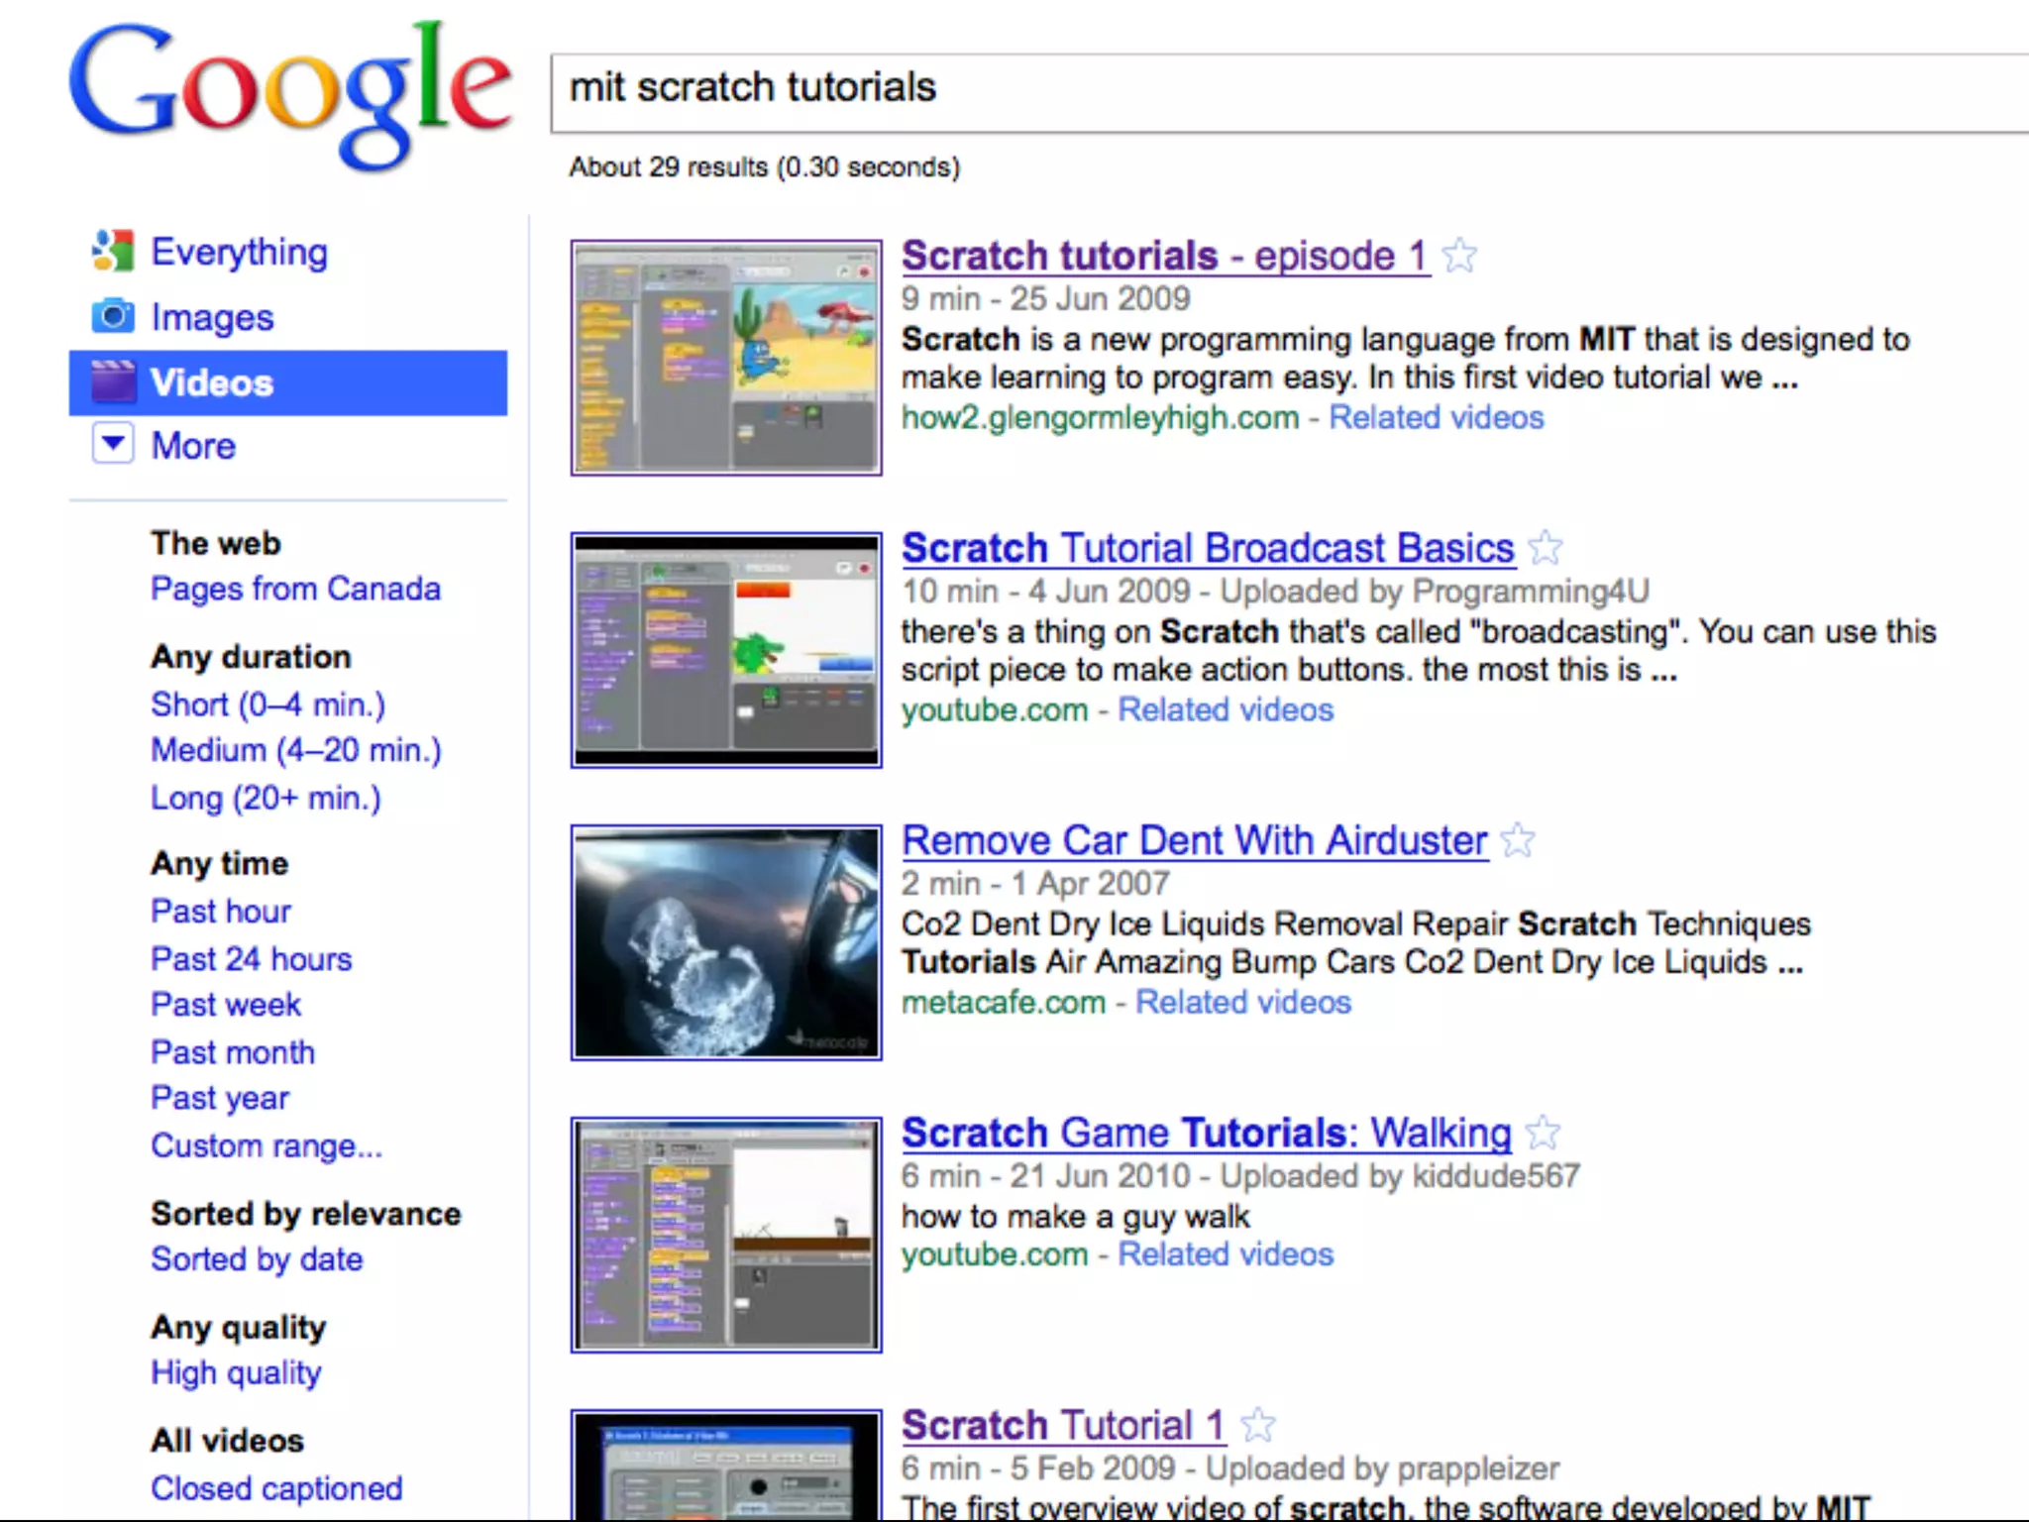Click the Images camera icon
Viewport: 2029px width, 1522px height.
point(112,317)
